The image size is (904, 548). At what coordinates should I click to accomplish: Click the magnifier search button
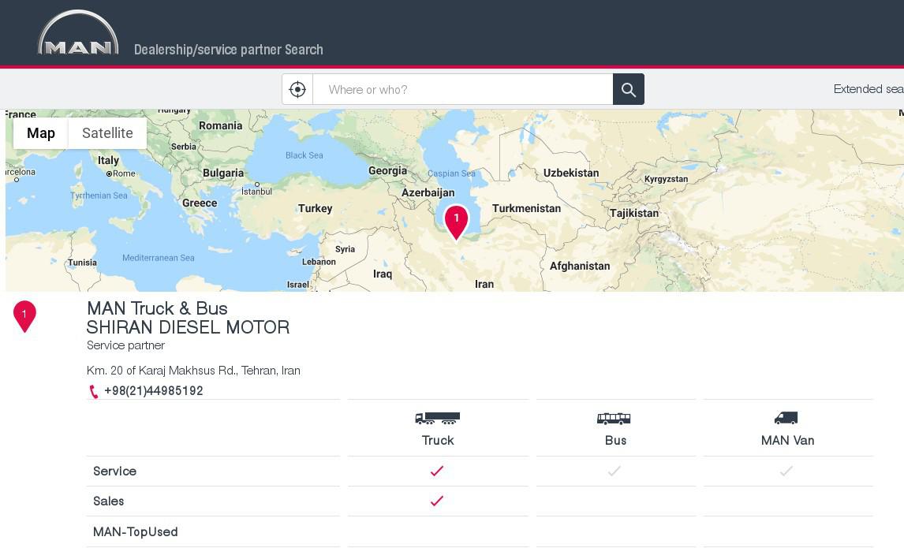629,89
